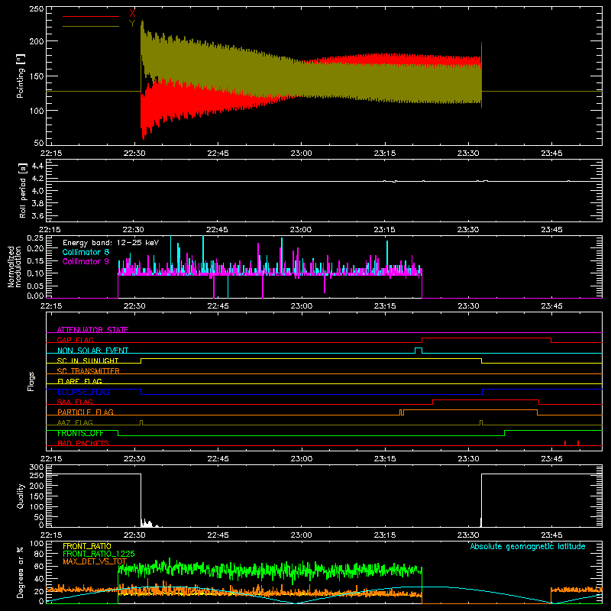Select the "Roll period [s]" axis title

point(23,191)
